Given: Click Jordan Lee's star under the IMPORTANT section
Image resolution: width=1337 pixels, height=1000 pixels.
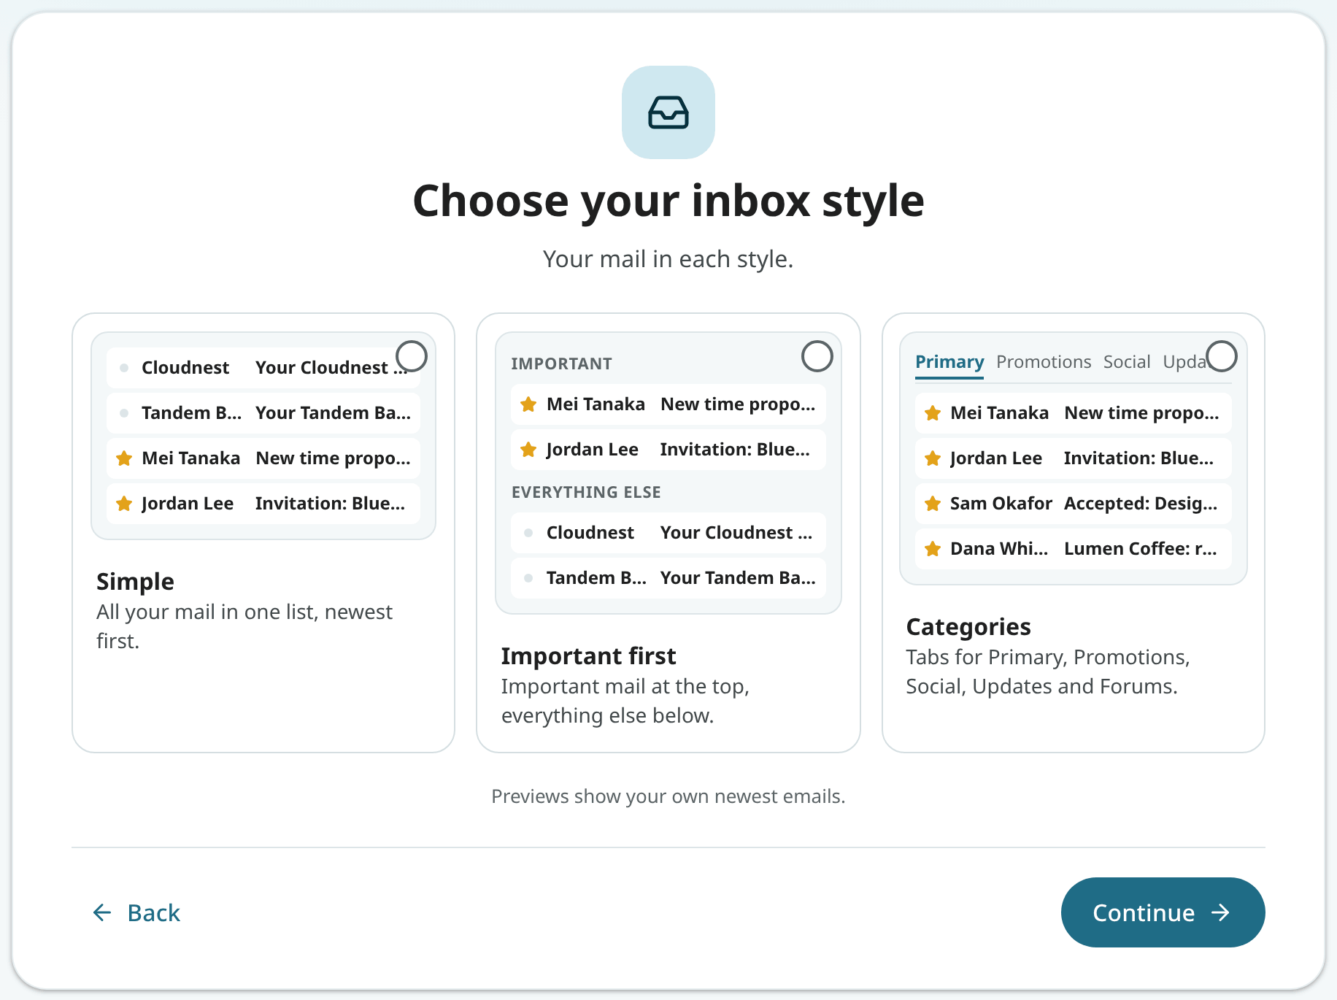Looking at the screenshot, I should (x=528, y=450).
